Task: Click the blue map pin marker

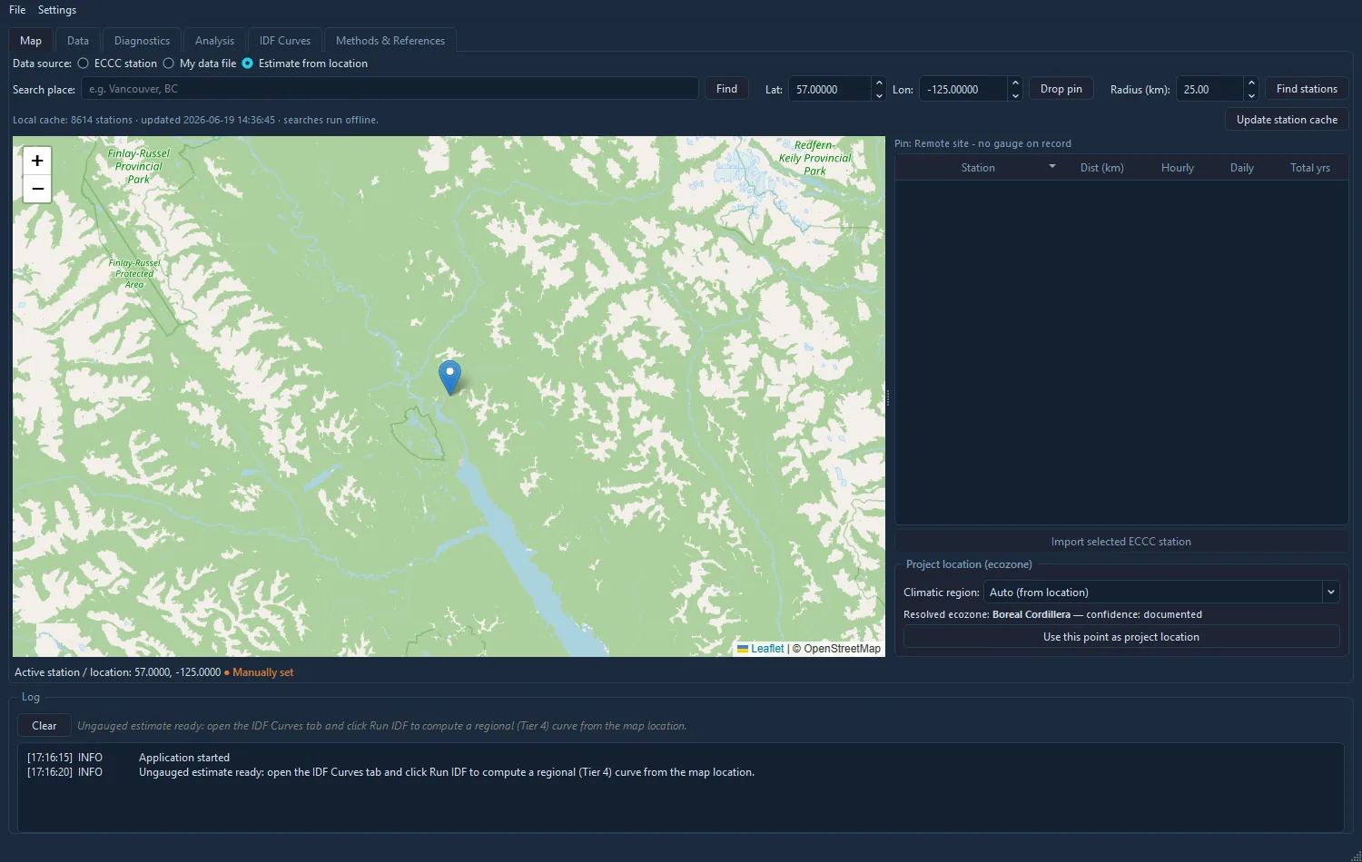Action: click(449, 377)
